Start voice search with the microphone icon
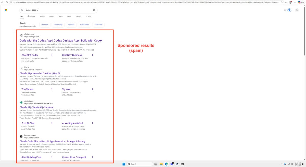 (x=94, y=10)
